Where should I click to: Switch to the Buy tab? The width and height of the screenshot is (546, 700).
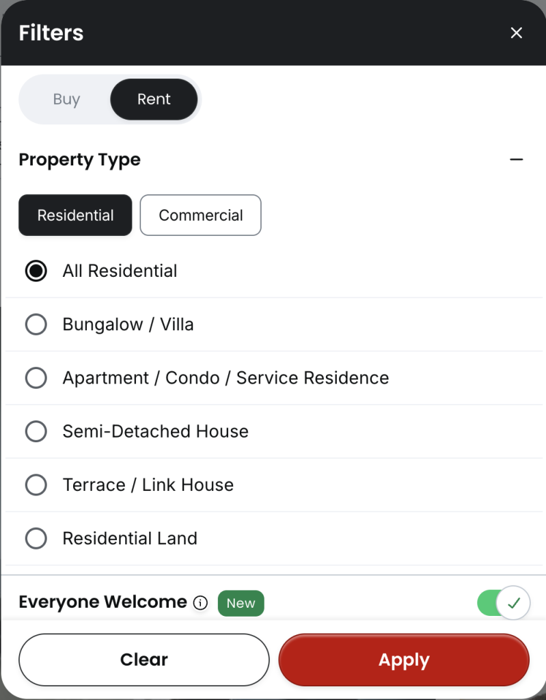click(x=66, y=99)
